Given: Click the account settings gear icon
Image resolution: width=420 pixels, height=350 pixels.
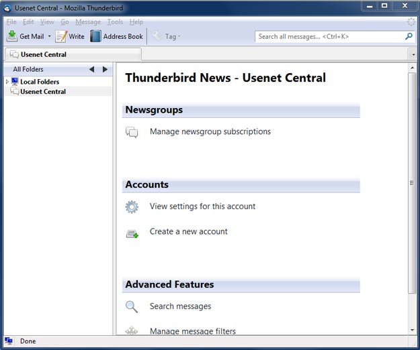Looking at the screenshot, I should pyautogui.click(x=132, y=207).
